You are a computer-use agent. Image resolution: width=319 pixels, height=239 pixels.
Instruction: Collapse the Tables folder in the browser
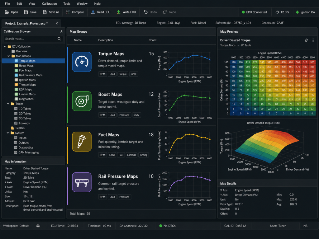[8, 104]
